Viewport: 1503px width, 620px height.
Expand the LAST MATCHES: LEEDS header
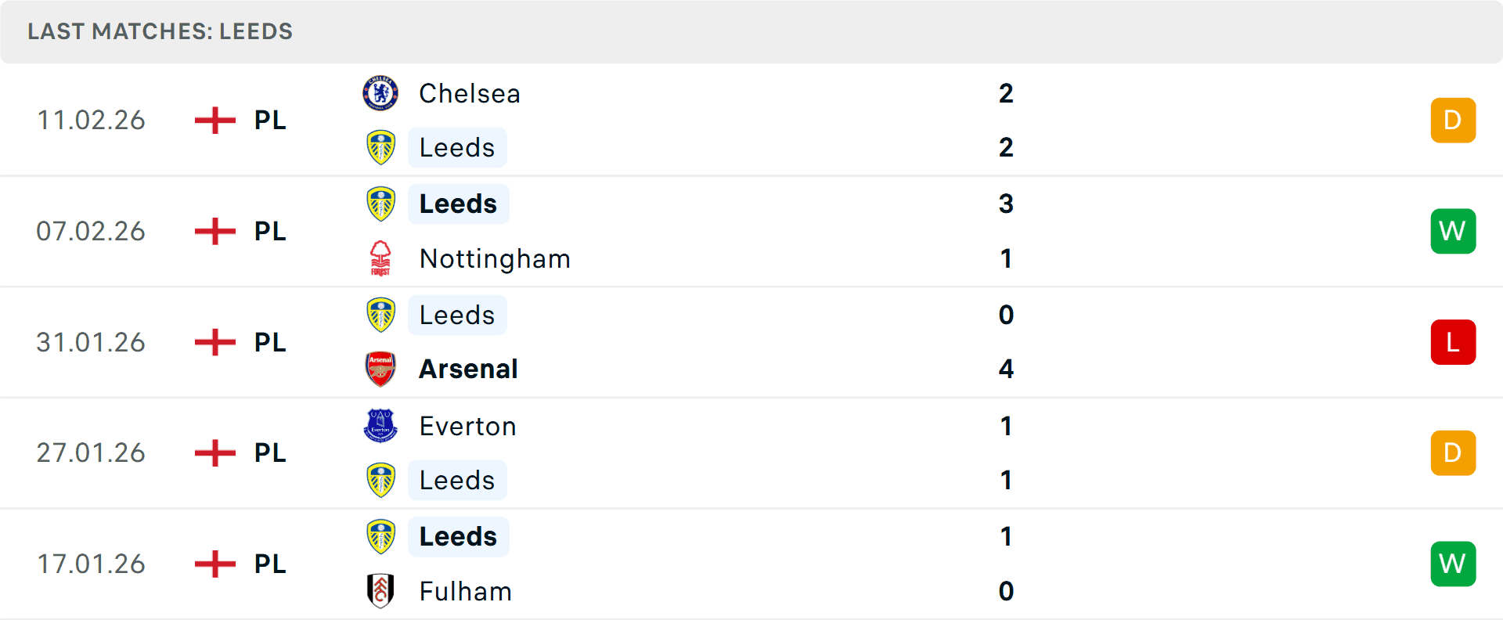pyautogui.click(x=160, y=31)
